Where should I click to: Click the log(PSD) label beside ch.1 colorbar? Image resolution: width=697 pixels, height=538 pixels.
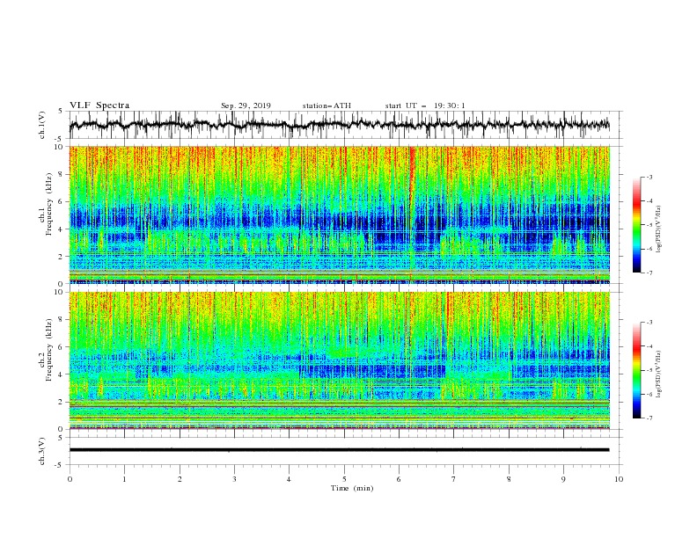coord(659,229)
